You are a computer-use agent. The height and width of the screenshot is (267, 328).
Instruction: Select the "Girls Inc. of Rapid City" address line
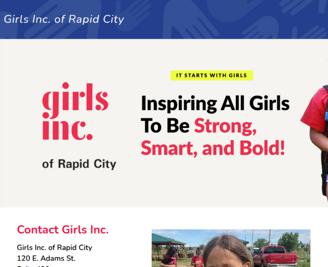(55, 247)
